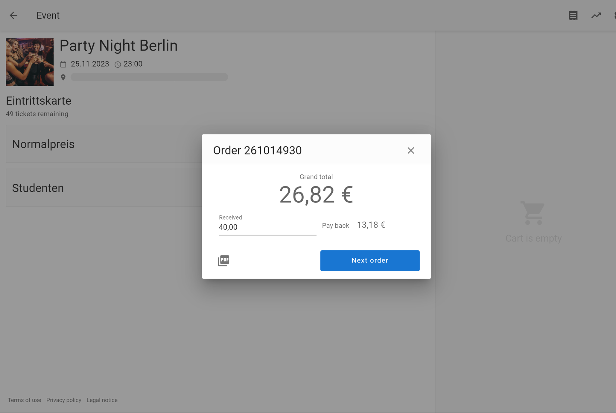Focus the Received amount field
The image size is (616, 413).
pyautogui.click(x=267, y=227)
